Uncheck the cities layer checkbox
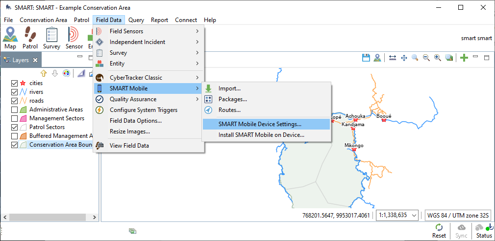This screenshot has width=495, height=241. (x=14, y=83)
